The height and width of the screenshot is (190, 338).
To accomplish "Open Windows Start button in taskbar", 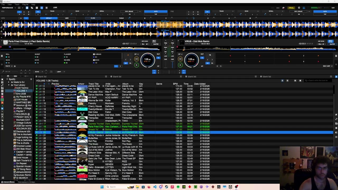I will (x=102, y=187).
